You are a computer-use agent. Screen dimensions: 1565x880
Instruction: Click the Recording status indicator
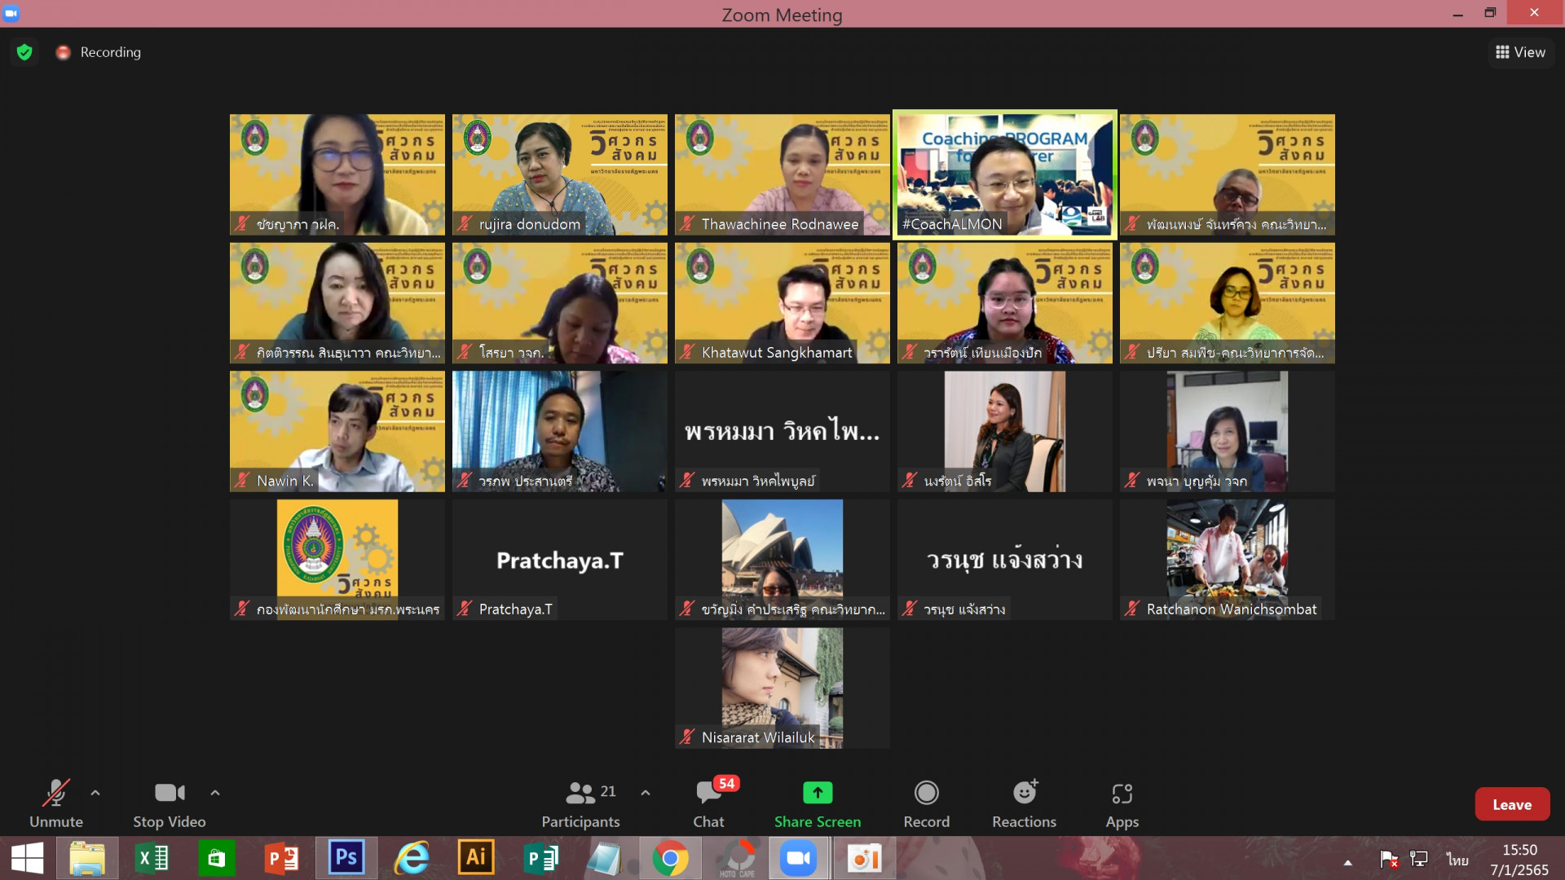click(99, 52)
